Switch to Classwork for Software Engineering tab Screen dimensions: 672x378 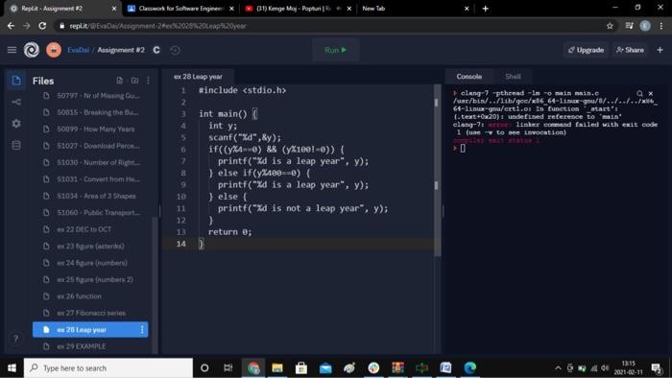point(180,9)
